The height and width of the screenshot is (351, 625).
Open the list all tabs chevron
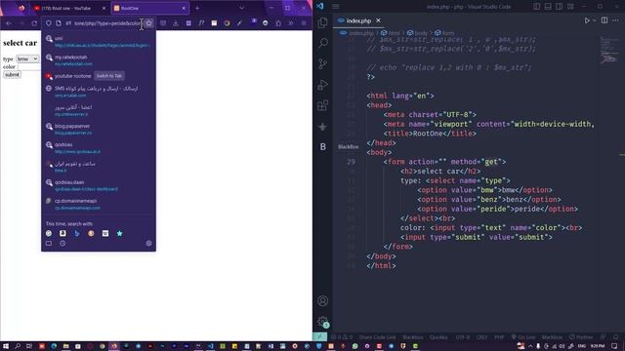(241, 8)
